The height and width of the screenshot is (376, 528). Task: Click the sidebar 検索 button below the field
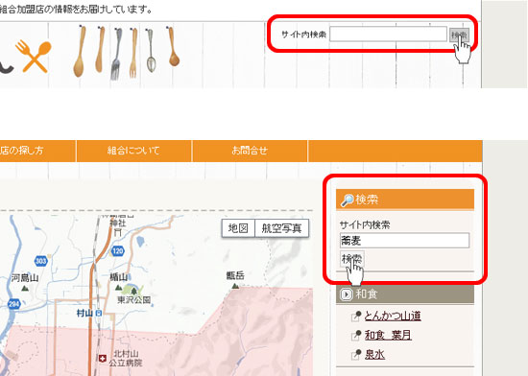[x=352, y=259]
